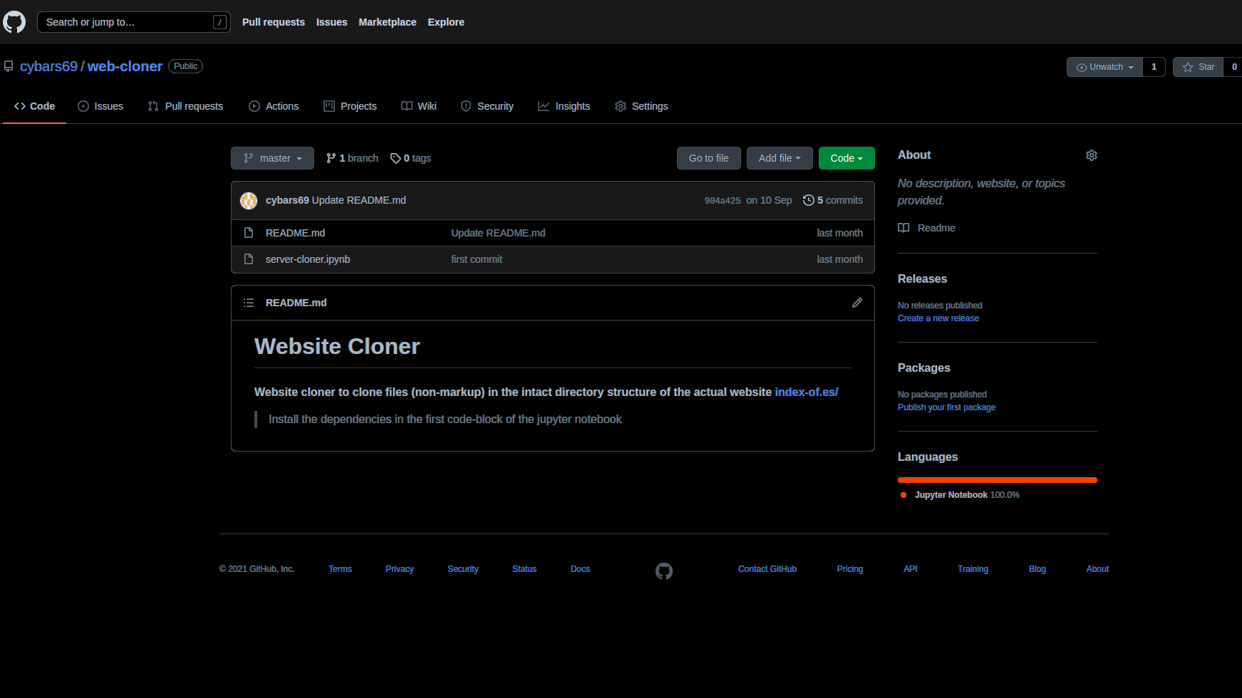Click the Go to file button
Screen dimensions: 1242x698
click(709, 158)
